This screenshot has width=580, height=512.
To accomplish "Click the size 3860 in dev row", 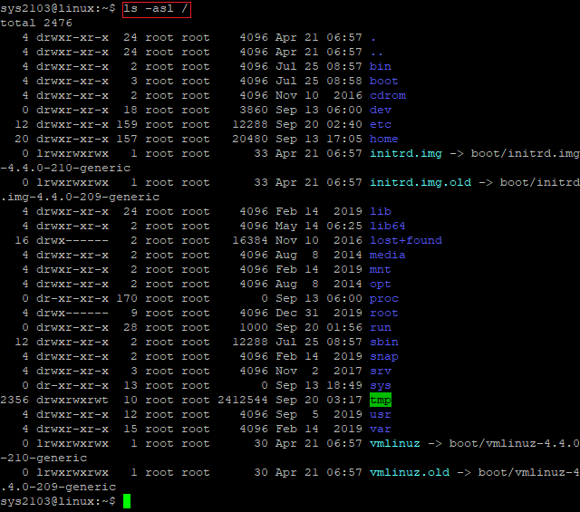I will (x=254, y=110).
